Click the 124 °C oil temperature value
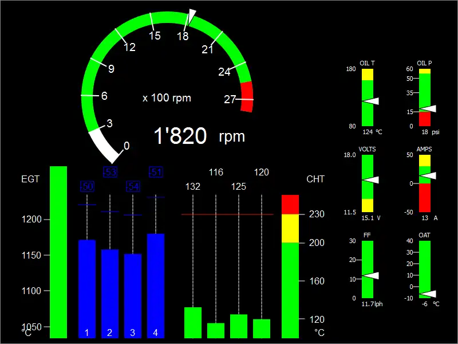Image resolution: width=458 pixels, height=344 pixels. [372, 132]
